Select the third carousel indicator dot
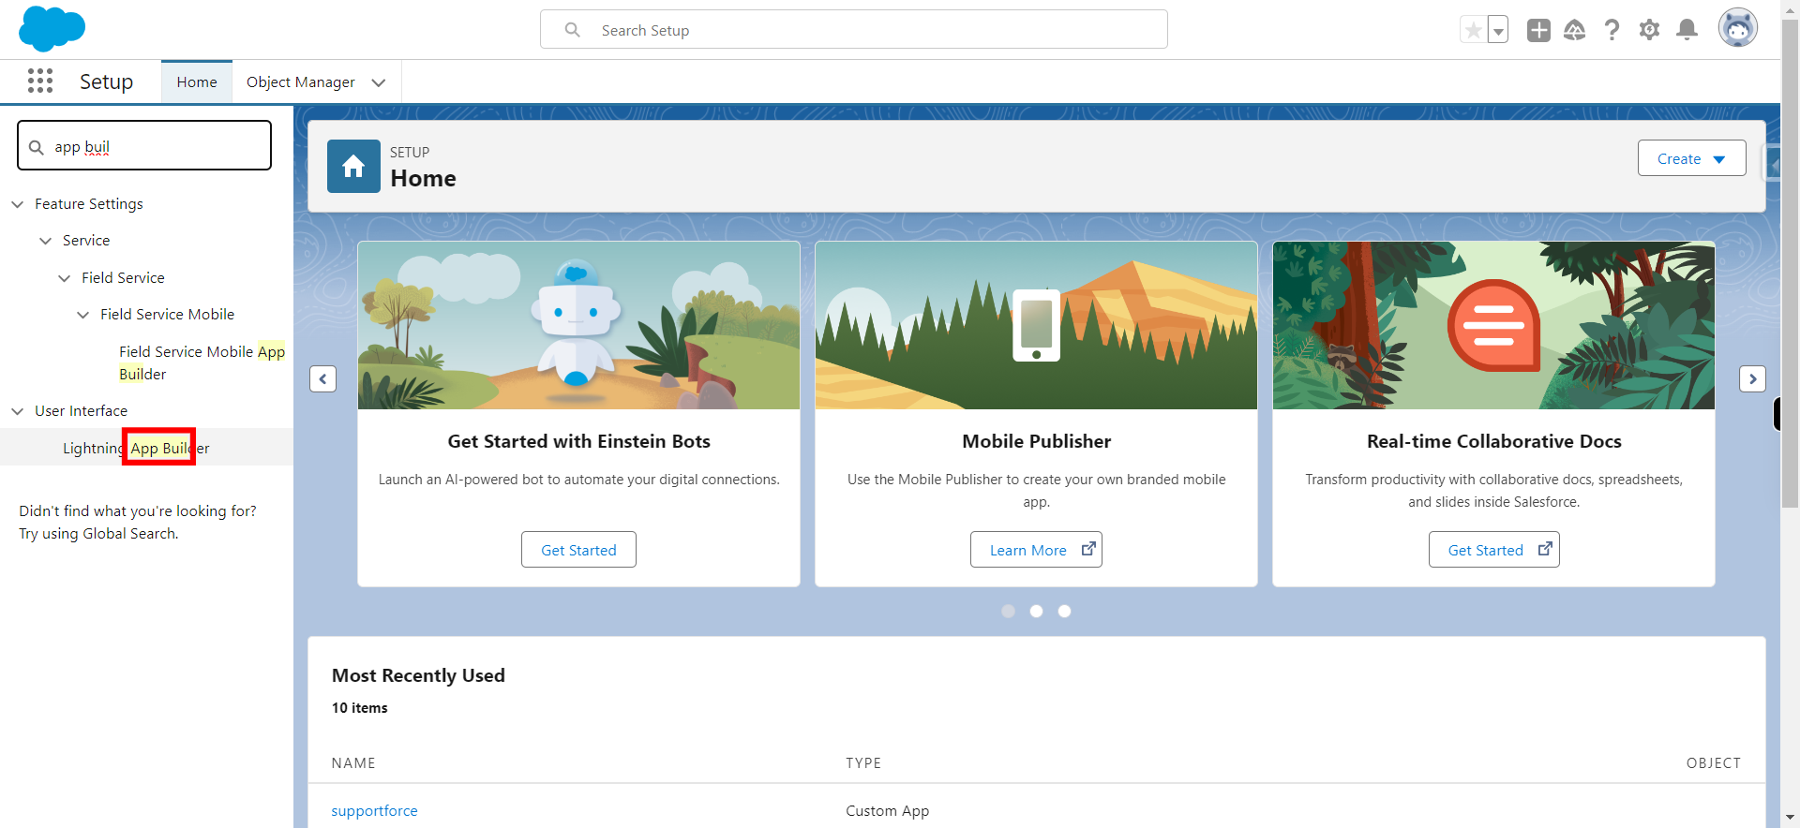Viewport: 1800px width, 828px height. pos(1064,611)
